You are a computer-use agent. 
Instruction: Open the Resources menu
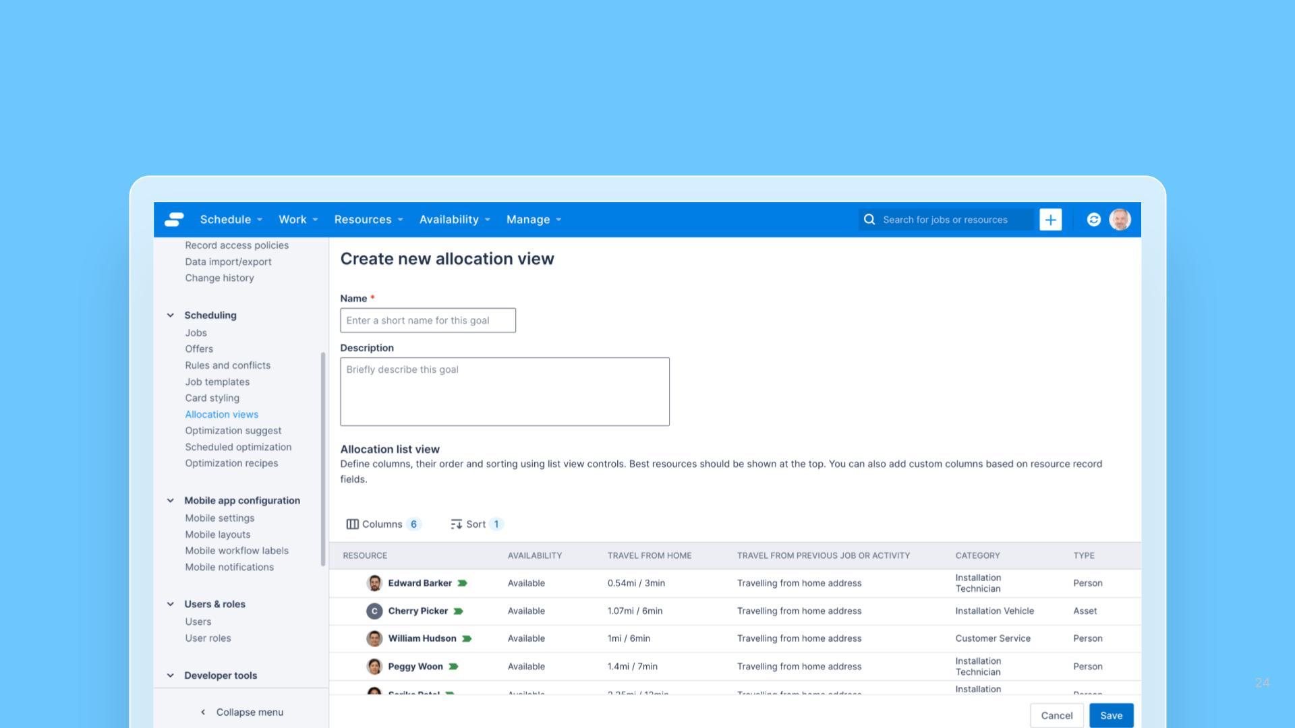point(368,220)
